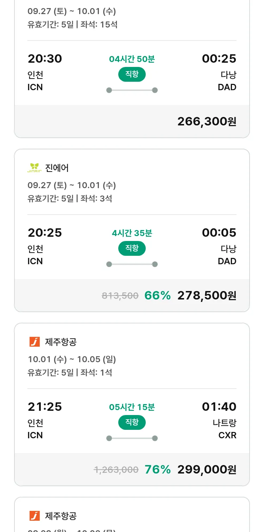Click the Jin Air butterfly logo
Image resolution: width=264 pixels, height=532 pixels.
point(34,168)
